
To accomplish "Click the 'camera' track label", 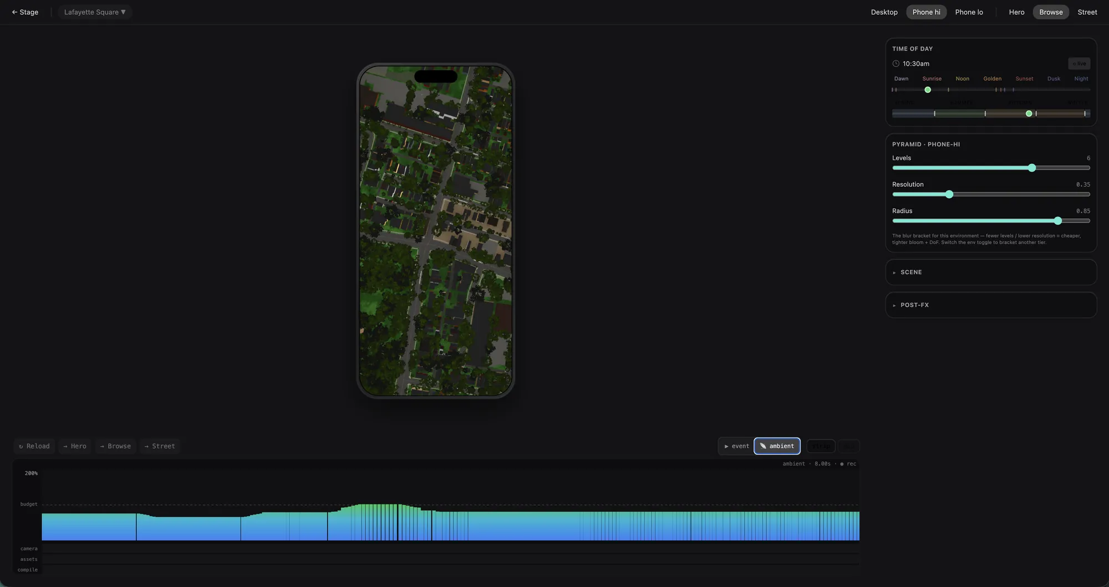I will click(29, 549).
